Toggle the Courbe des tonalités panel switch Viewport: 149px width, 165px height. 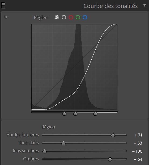3,5
